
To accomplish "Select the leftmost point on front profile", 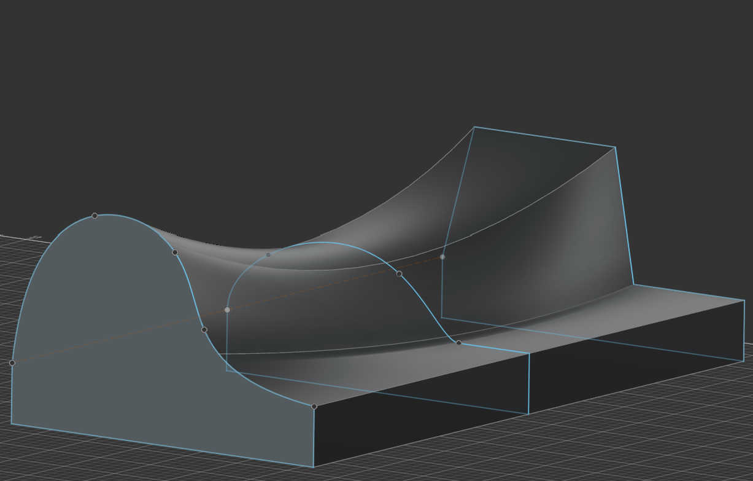I will pos(12,363).
